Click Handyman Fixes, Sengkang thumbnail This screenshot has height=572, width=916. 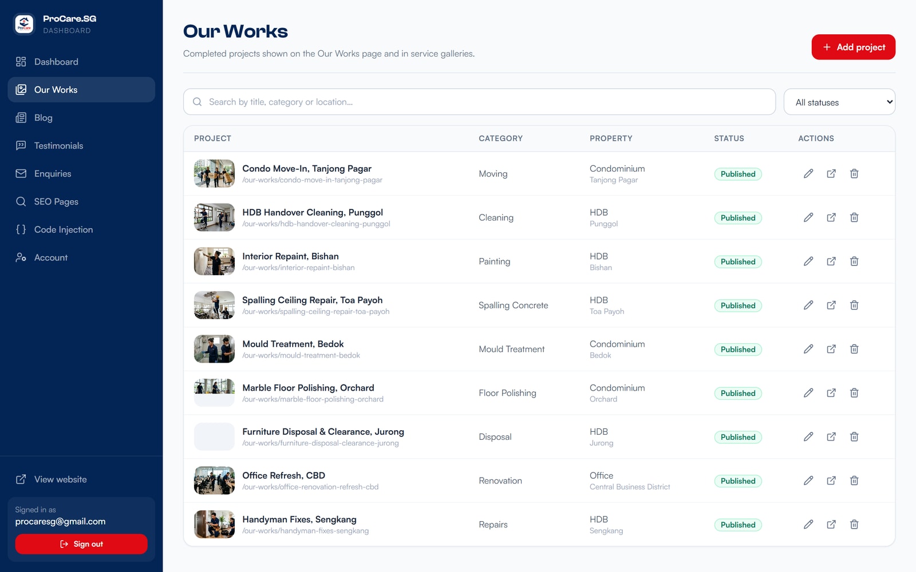214,525
